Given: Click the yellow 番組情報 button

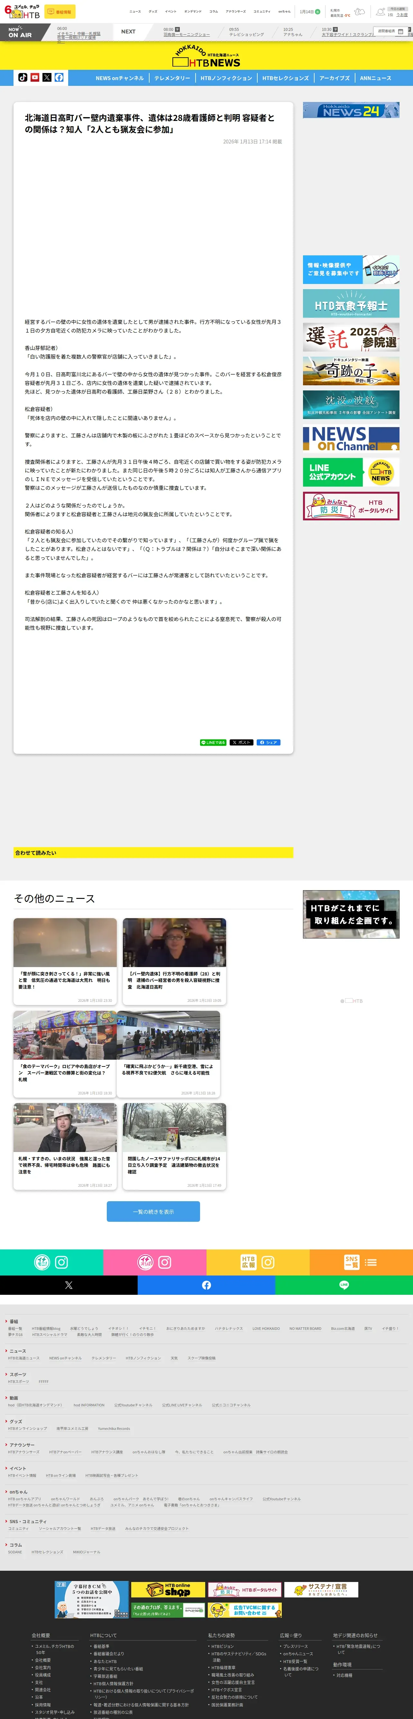Looking at the screenshot, I should point(60,12).
